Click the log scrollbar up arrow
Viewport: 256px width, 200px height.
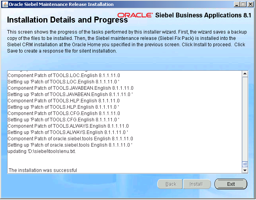pyautogui.click(x=245, y=74)
